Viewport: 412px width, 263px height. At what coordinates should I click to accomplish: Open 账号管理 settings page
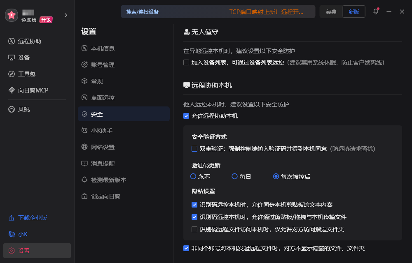tap(124, 65)
